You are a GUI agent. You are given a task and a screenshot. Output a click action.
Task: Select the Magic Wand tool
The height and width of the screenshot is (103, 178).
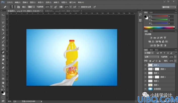3,26
